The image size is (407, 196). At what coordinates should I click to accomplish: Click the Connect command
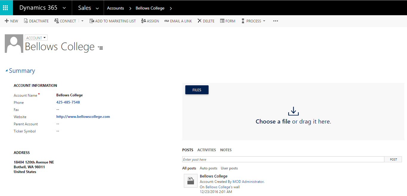[x=65, y=21]
